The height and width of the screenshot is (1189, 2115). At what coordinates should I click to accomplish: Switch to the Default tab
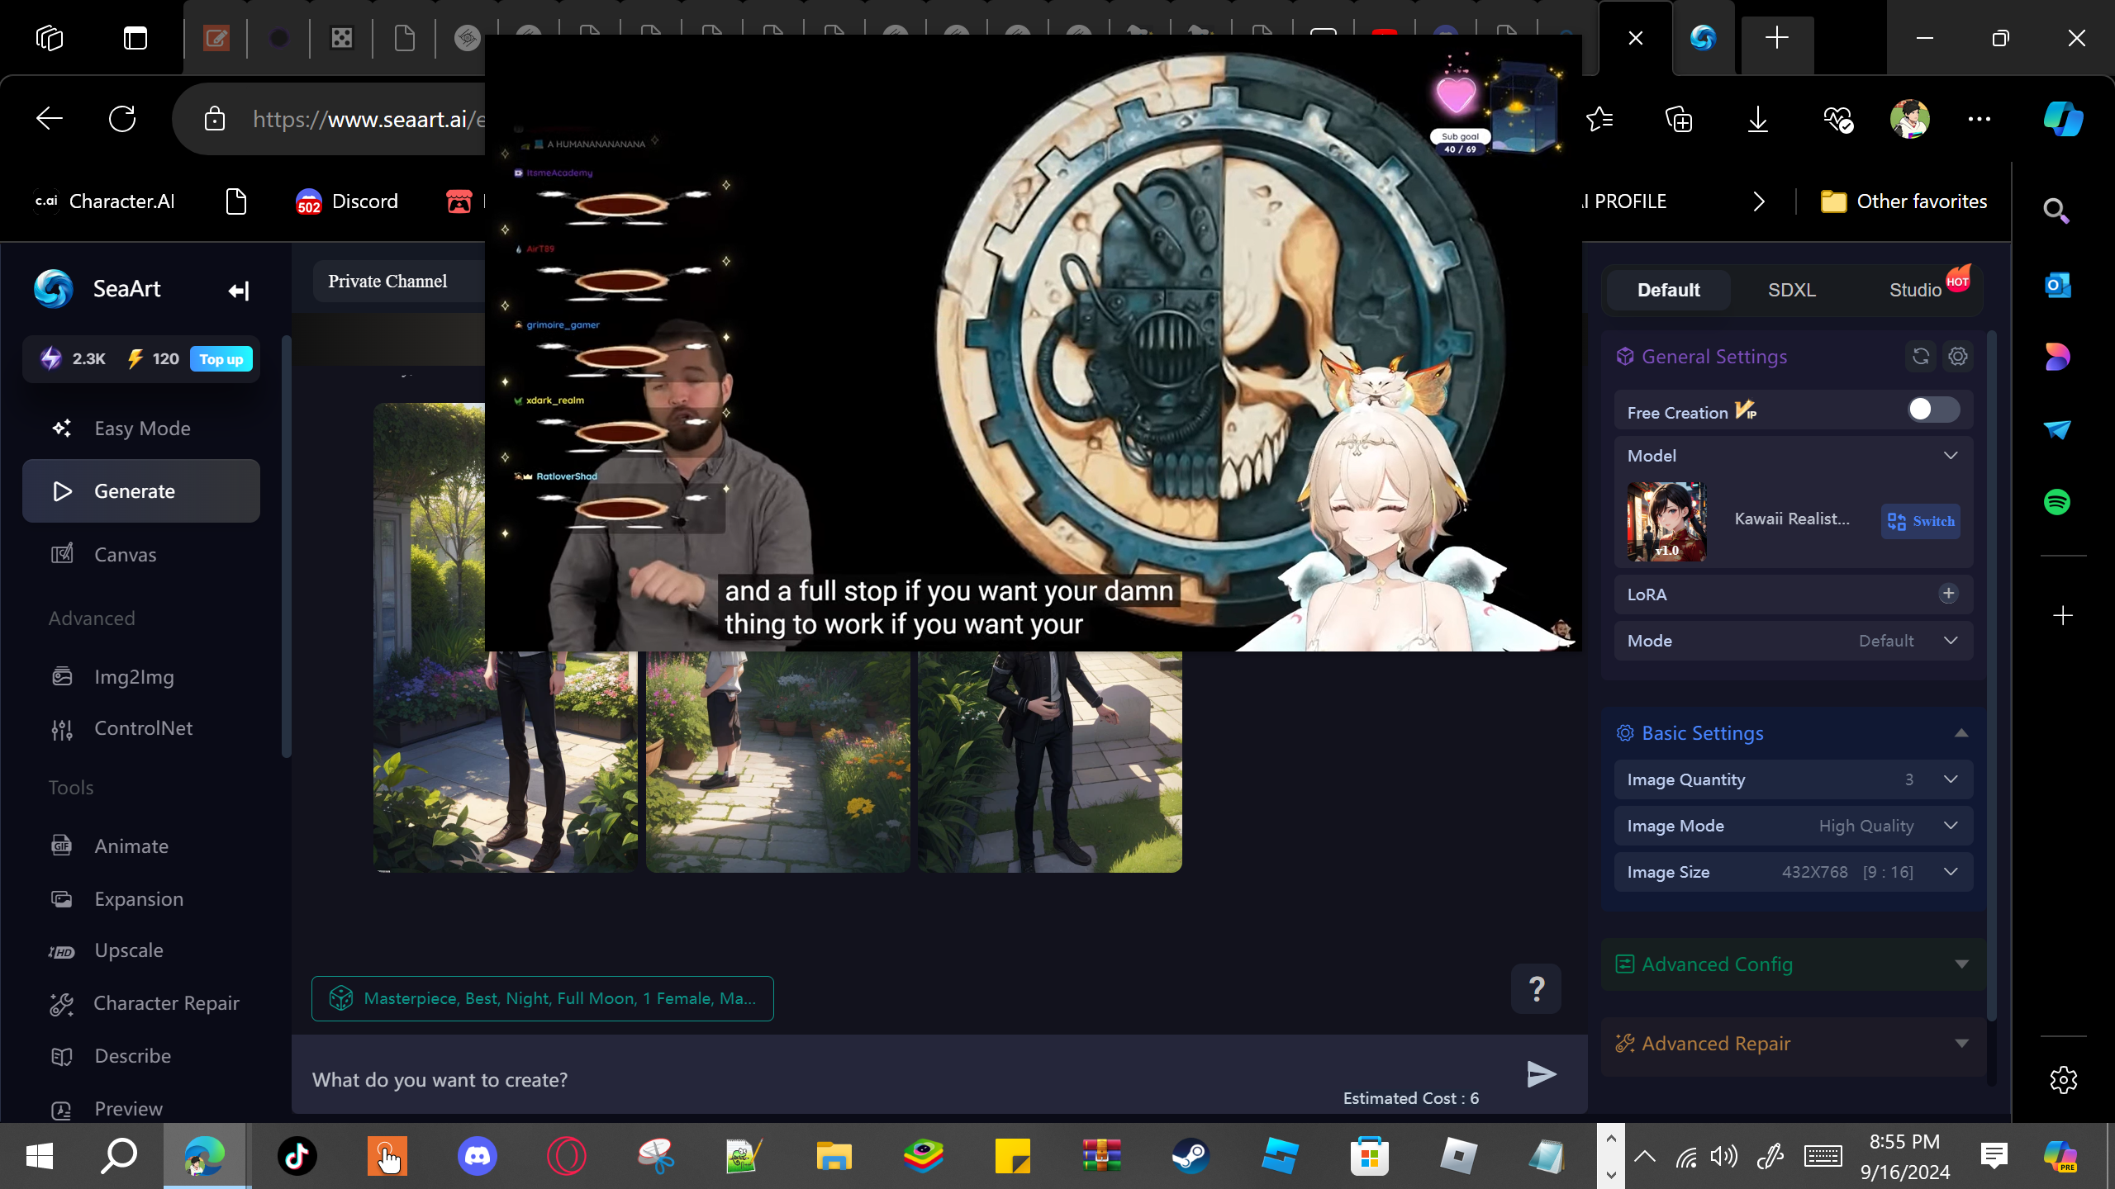tap(1668, 290)
